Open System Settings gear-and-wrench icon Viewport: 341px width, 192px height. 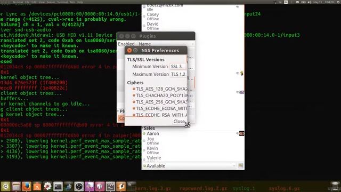pos(47,186)
